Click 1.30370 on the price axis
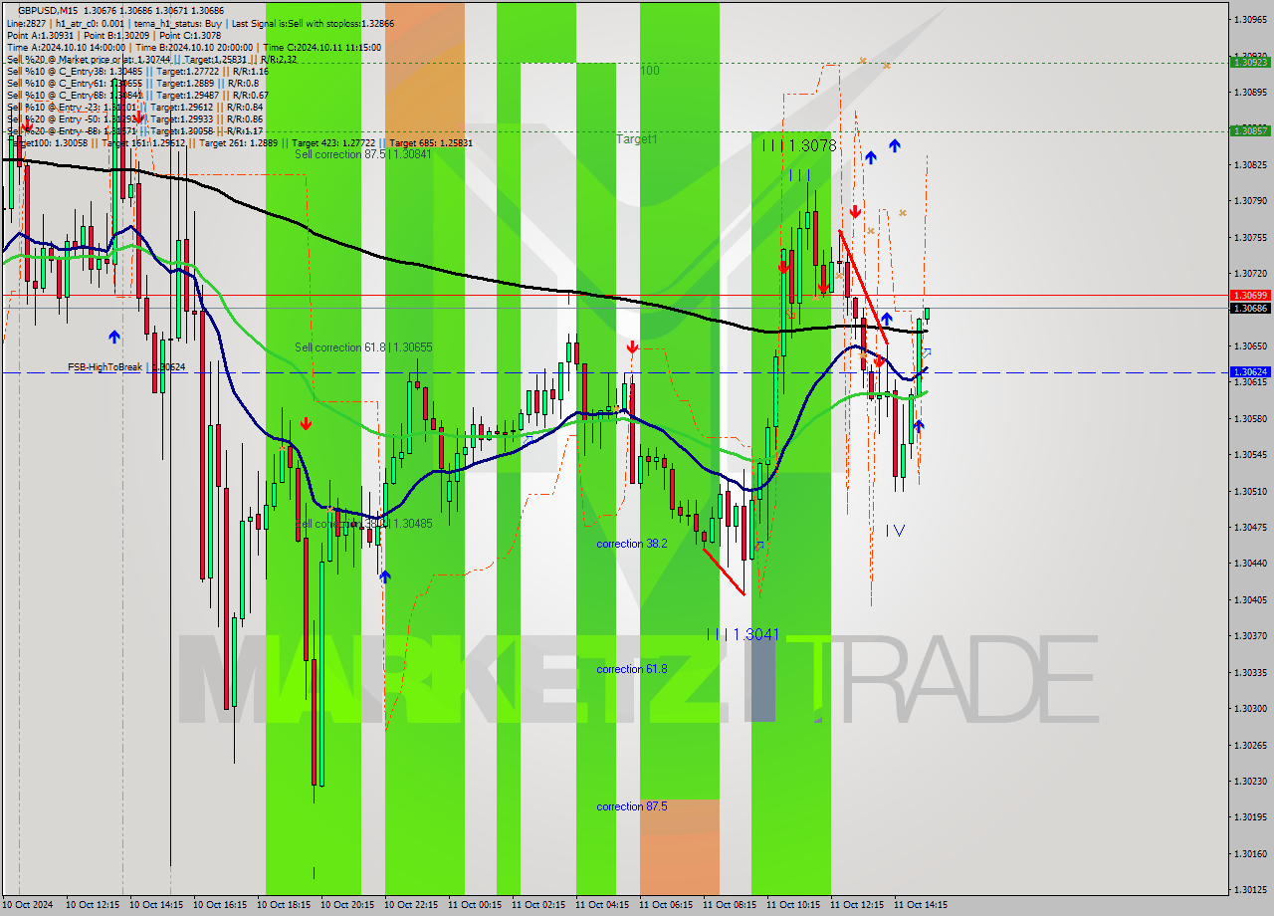This screenshot has height=916, width=1274. (1250, 635)
